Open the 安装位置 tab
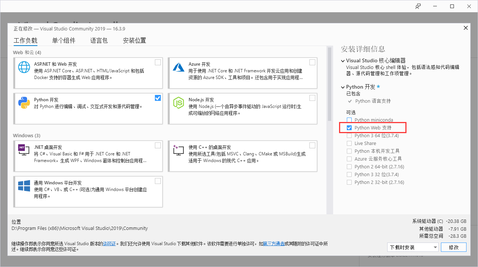This screenshot has height=267, width=478. pos(135,41)
